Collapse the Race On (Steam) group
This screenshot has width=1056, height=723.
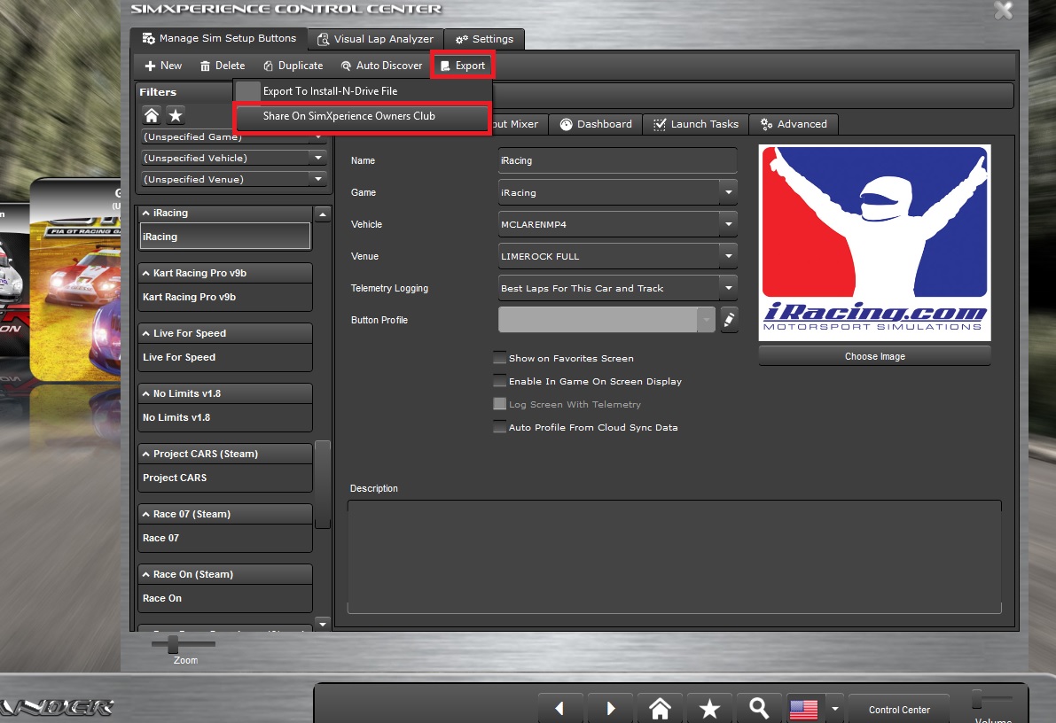click(x=146, y=574)
